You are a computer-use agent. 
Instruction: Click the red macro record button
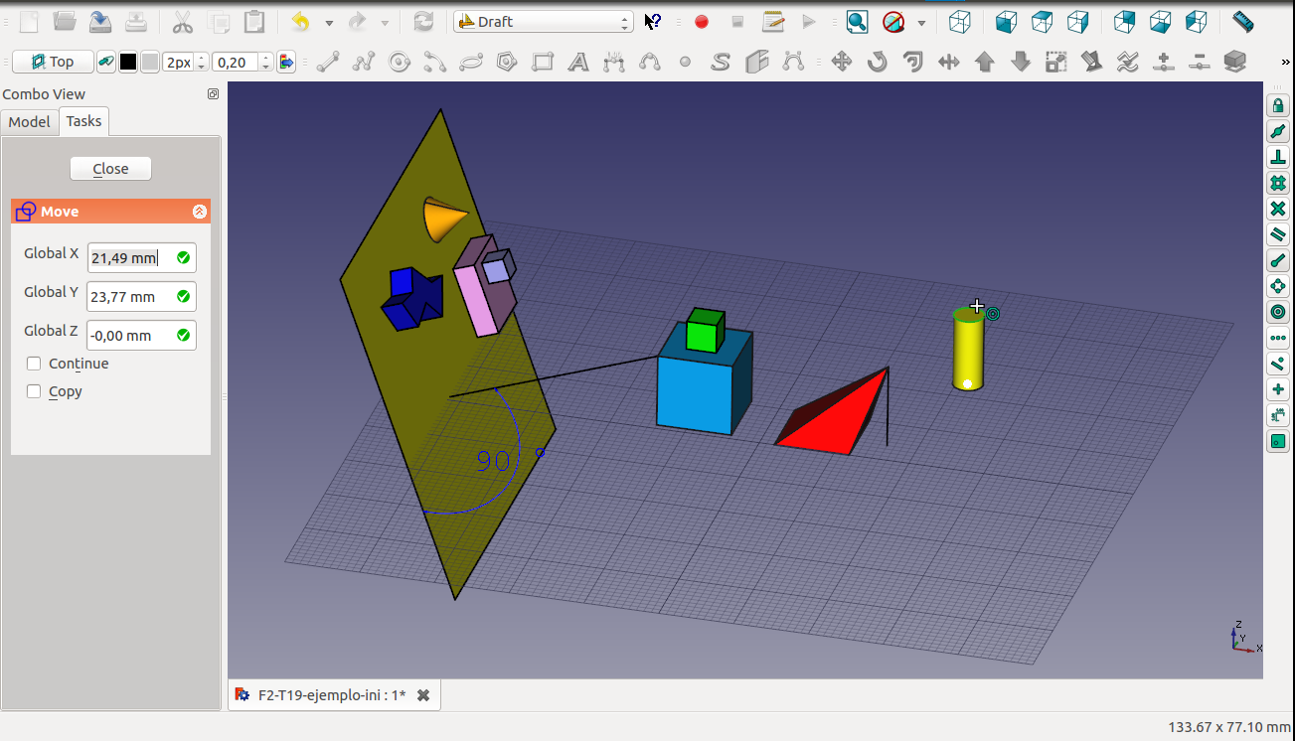[702, 21]
